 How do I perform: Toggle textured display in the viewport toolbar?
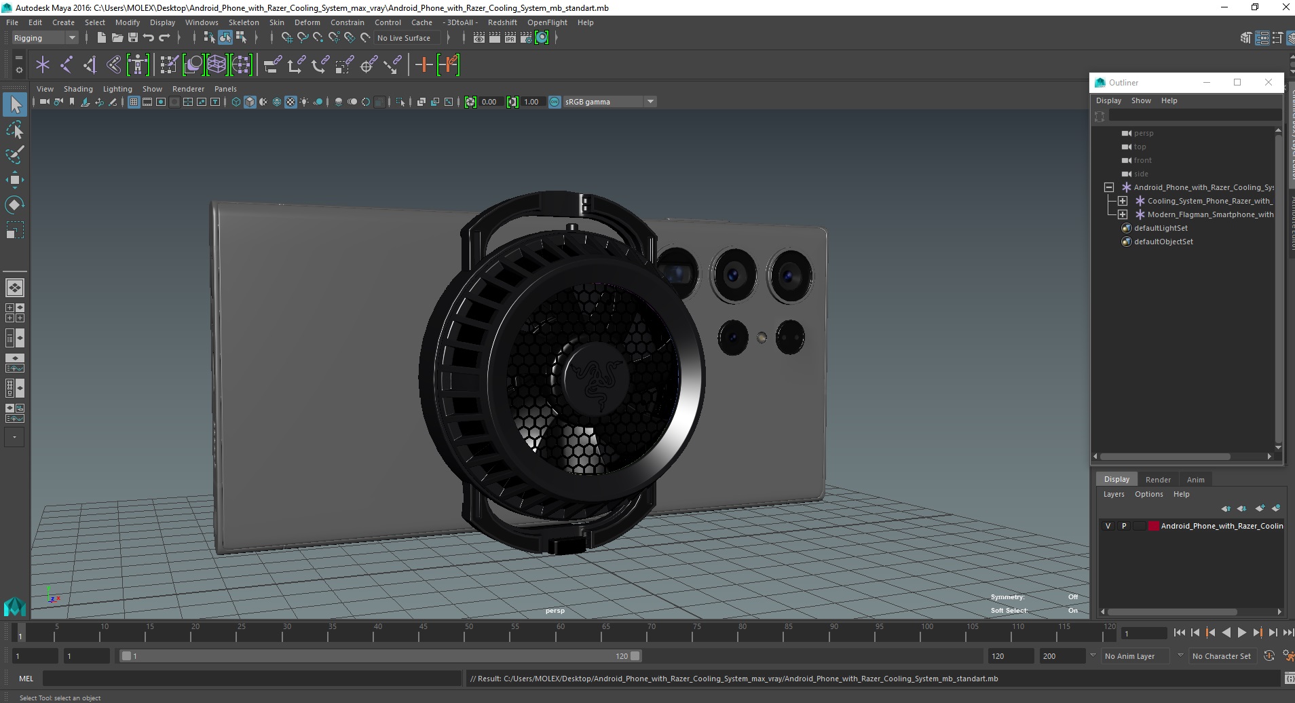click(290, 102)
